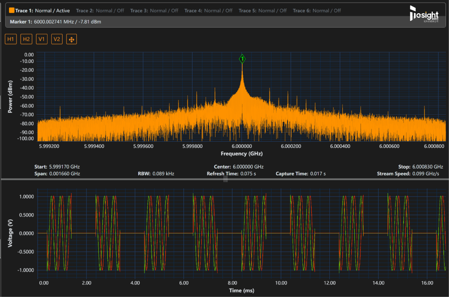Click the Center frequency value 6.000000 GHz

click(248, 167)
